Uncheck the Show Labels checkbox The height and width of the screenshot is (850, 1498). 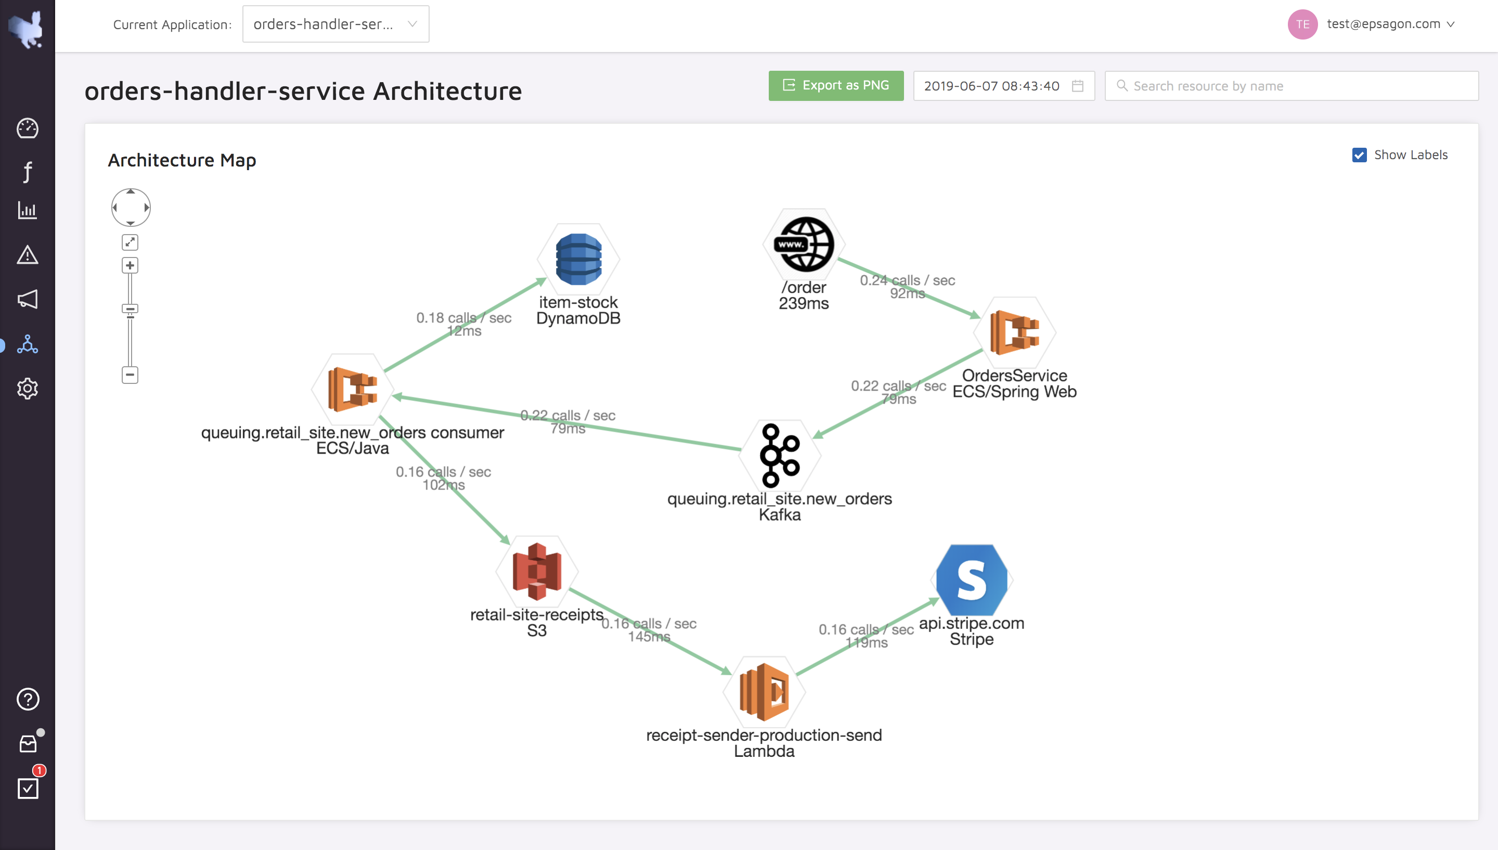1359,154
